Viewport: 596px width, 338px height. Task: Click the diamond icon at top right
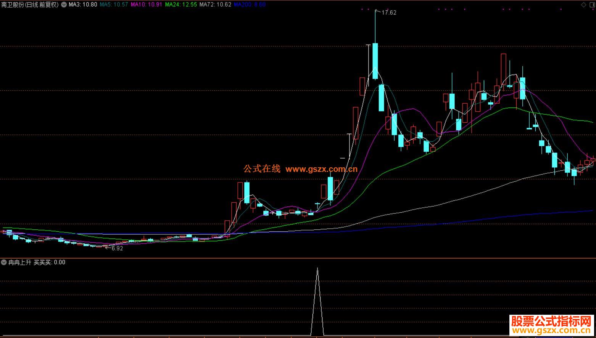583,5
